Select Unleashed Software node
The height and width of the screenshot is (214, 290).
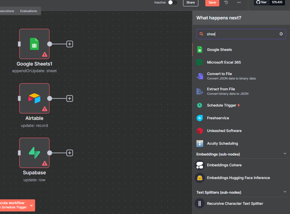click(x=241, y=131)
